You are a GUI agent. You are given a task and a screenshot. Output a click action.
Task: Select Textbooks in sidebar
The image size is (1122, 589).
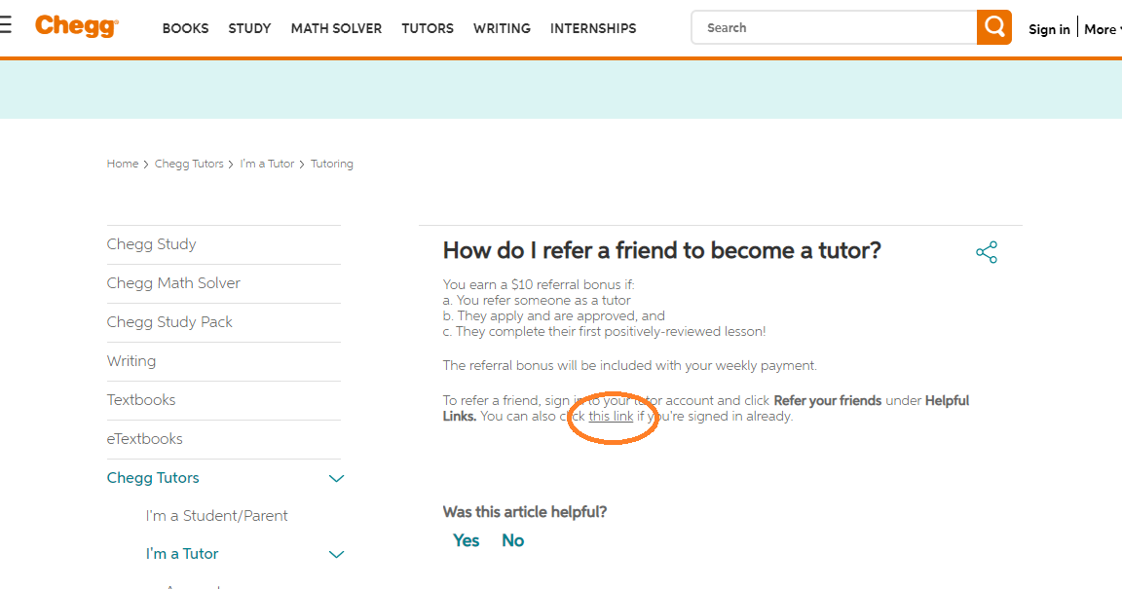click(141, 399)
